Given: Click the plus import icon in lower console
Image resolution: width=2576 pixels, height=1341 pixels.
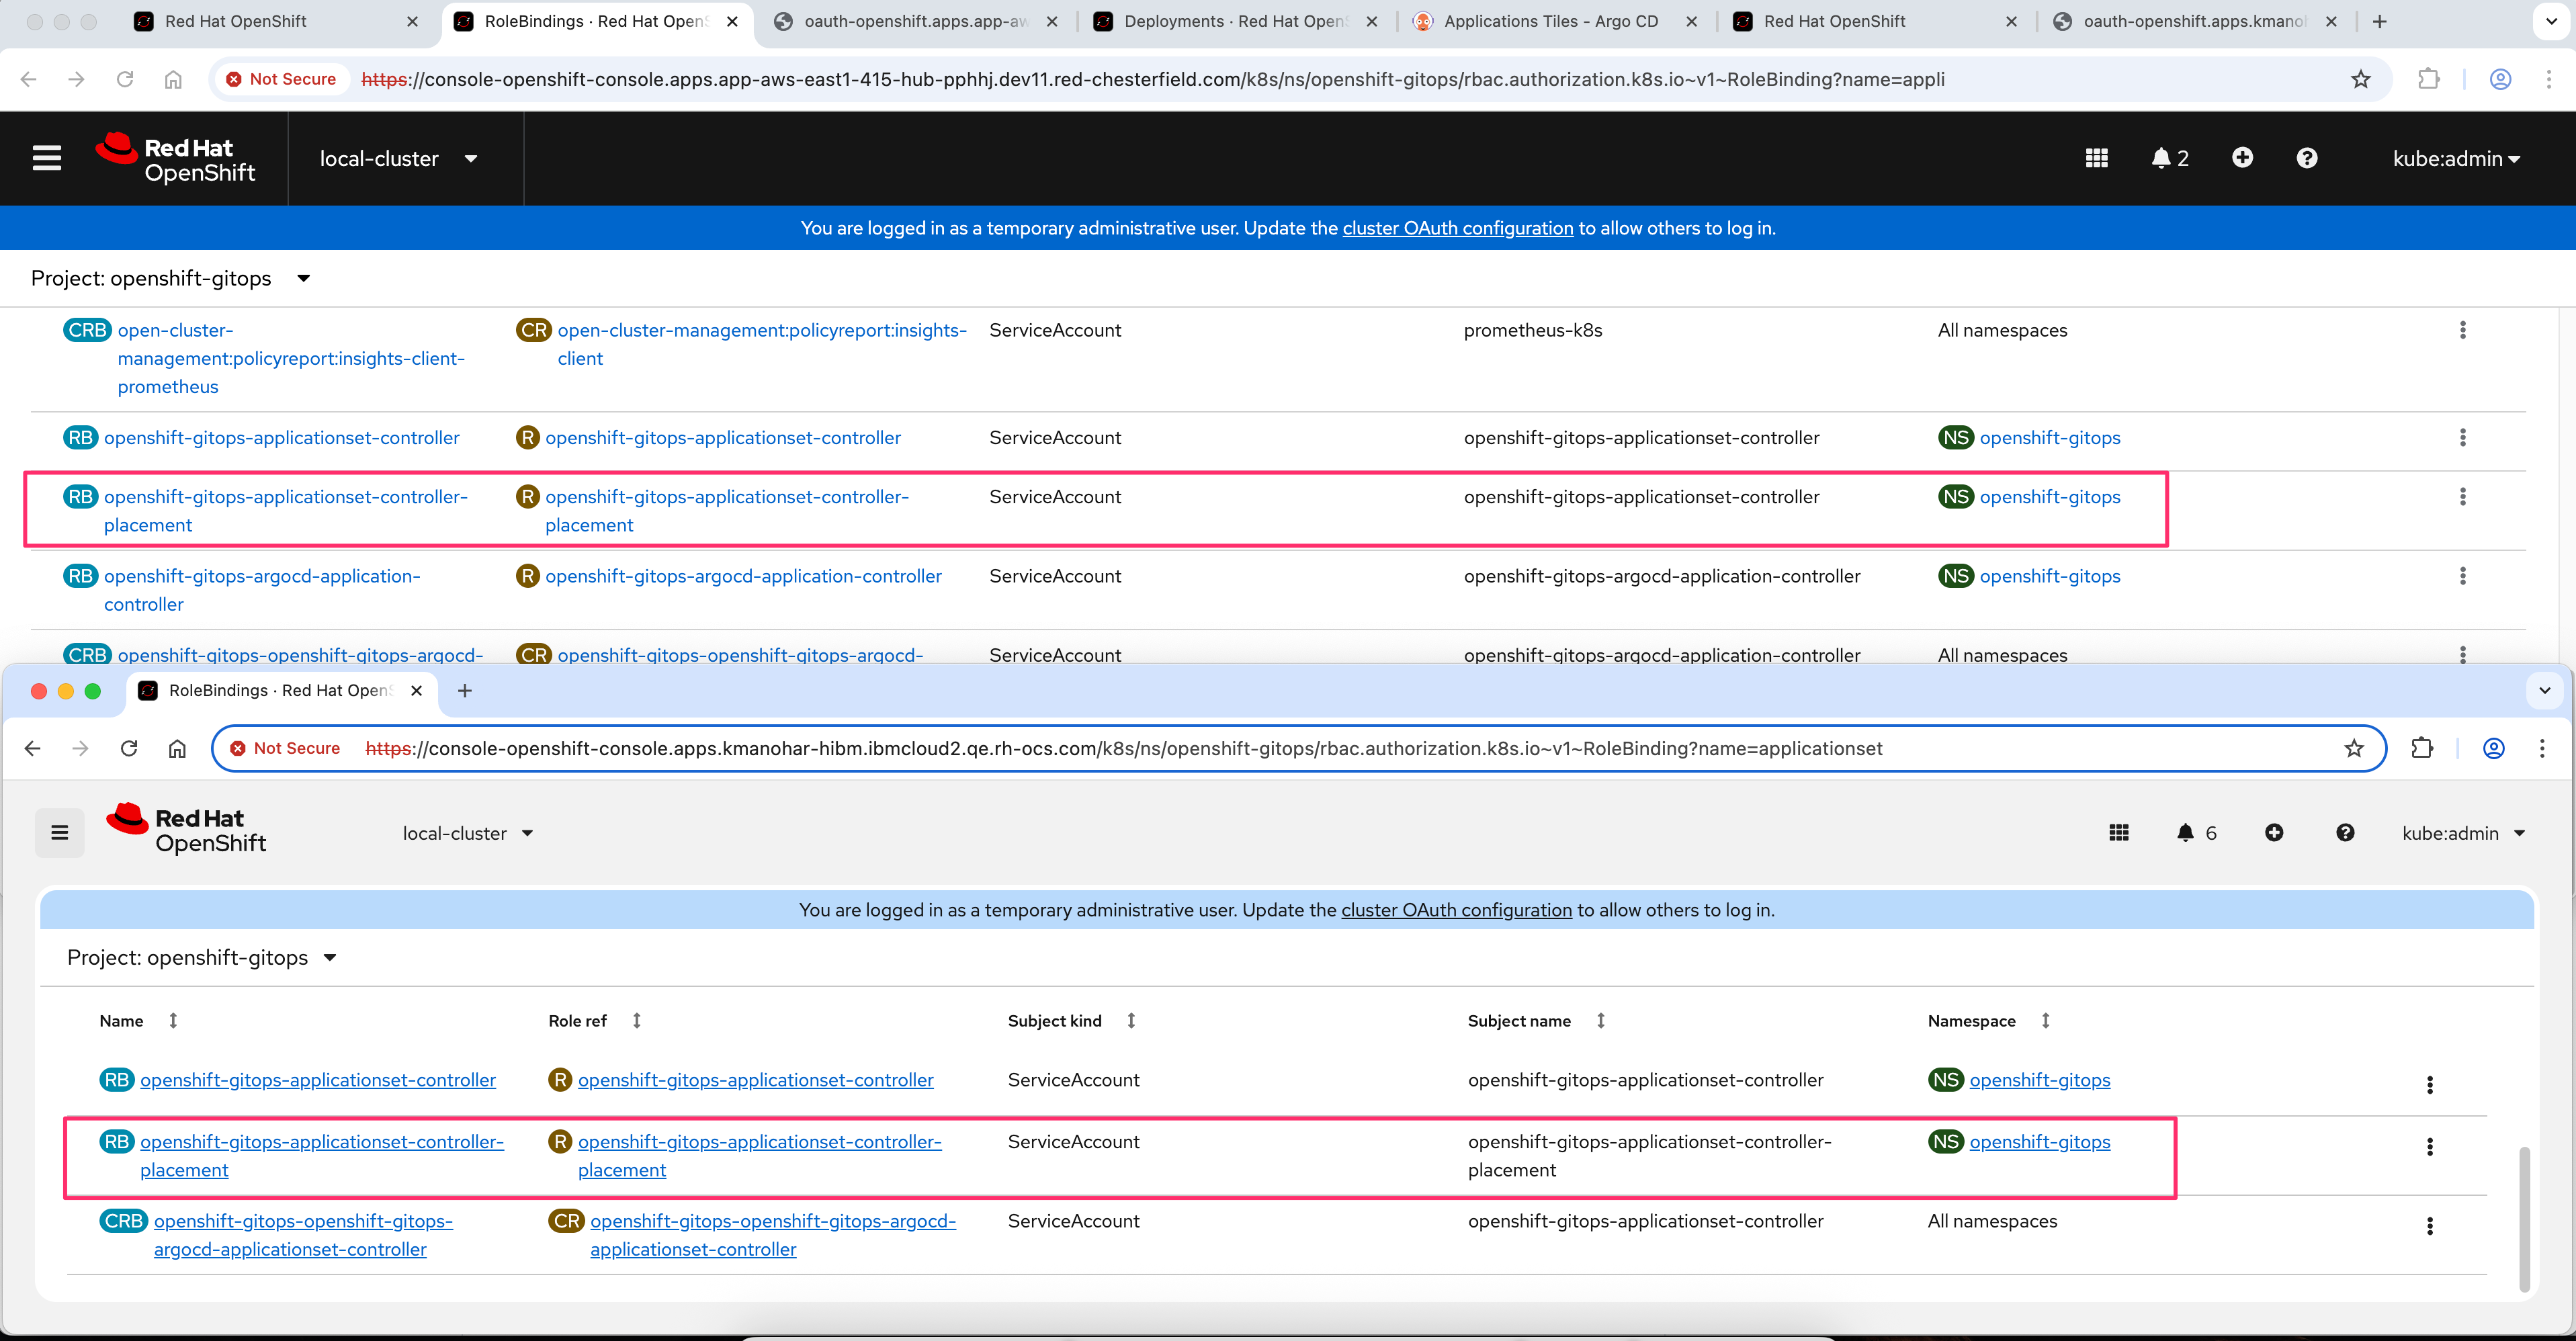Looking at the screenshot, I should pyautogui.click(x=2274, y=833).
